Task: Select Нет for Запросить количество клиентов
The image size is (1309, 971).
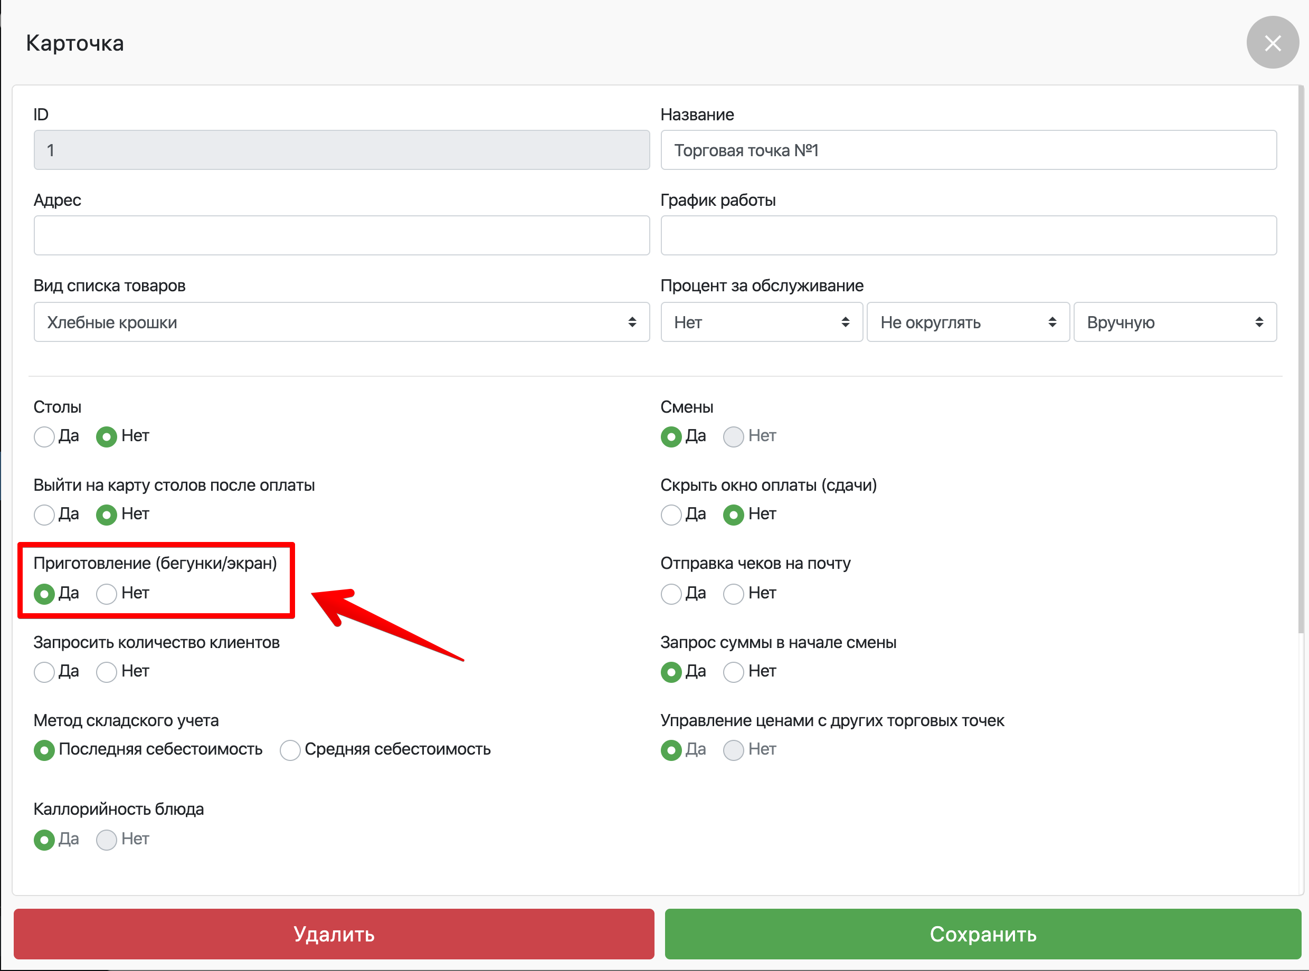Action: [107, 672]
